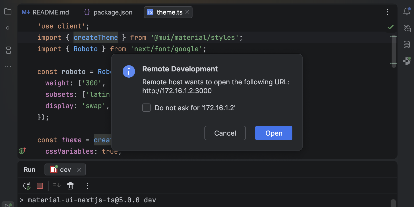Switch to the README.md tab
This screenshot has width=414, height=207.
(x=46, y=12)
